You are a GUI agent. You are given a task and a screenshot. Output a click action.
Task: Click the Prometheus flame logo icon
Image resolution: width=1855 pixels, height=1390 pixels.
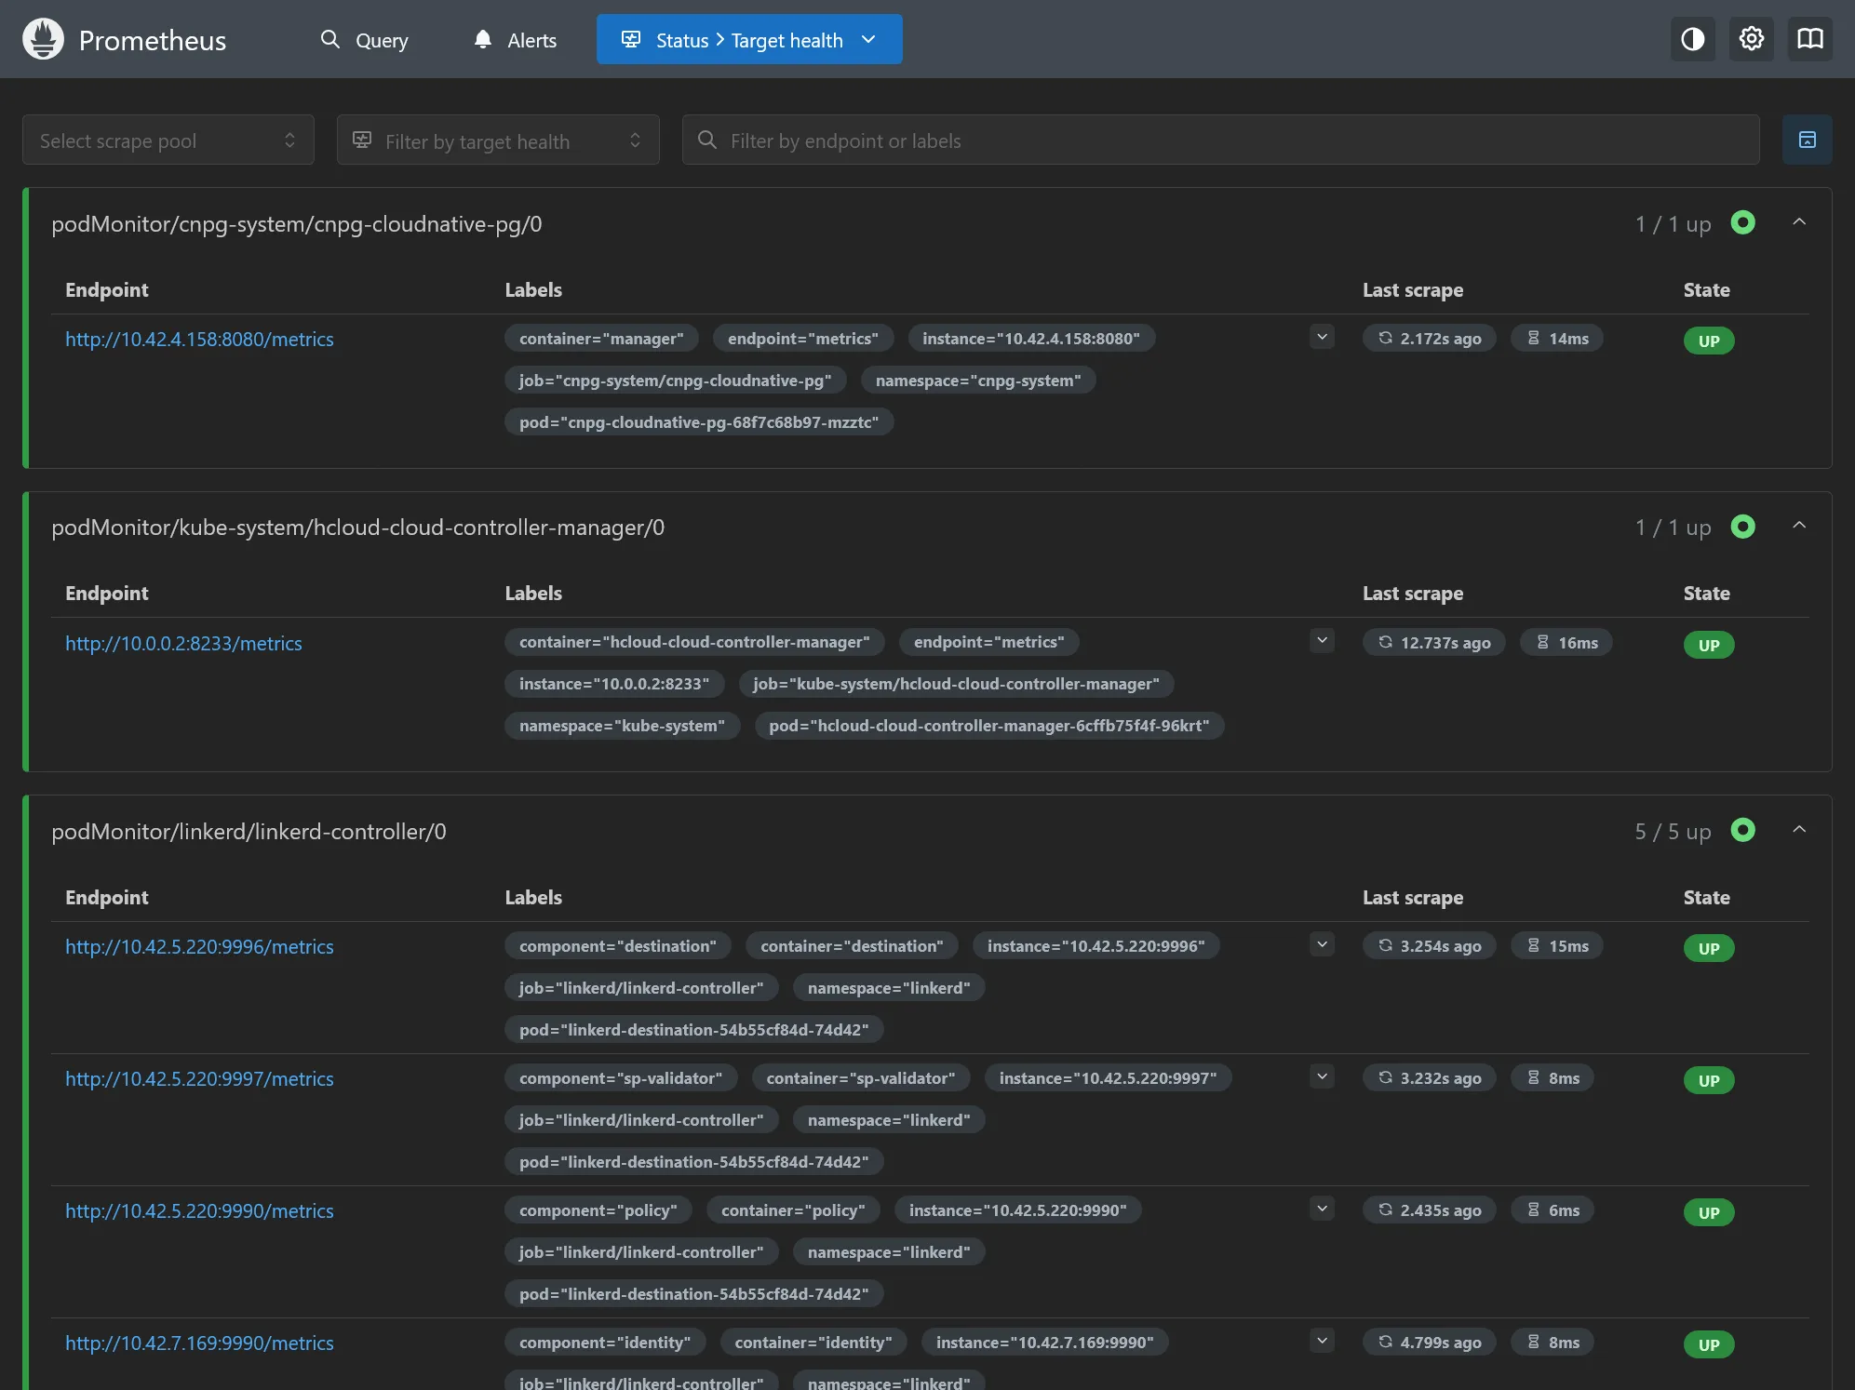tap(43, 39)
